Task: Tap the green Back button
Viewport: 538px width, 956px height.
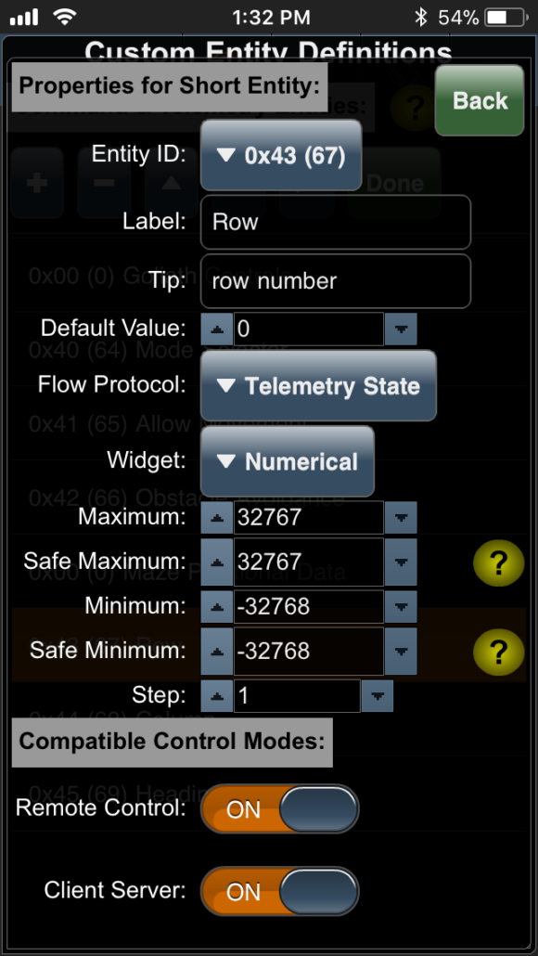Action: (480, 100)
